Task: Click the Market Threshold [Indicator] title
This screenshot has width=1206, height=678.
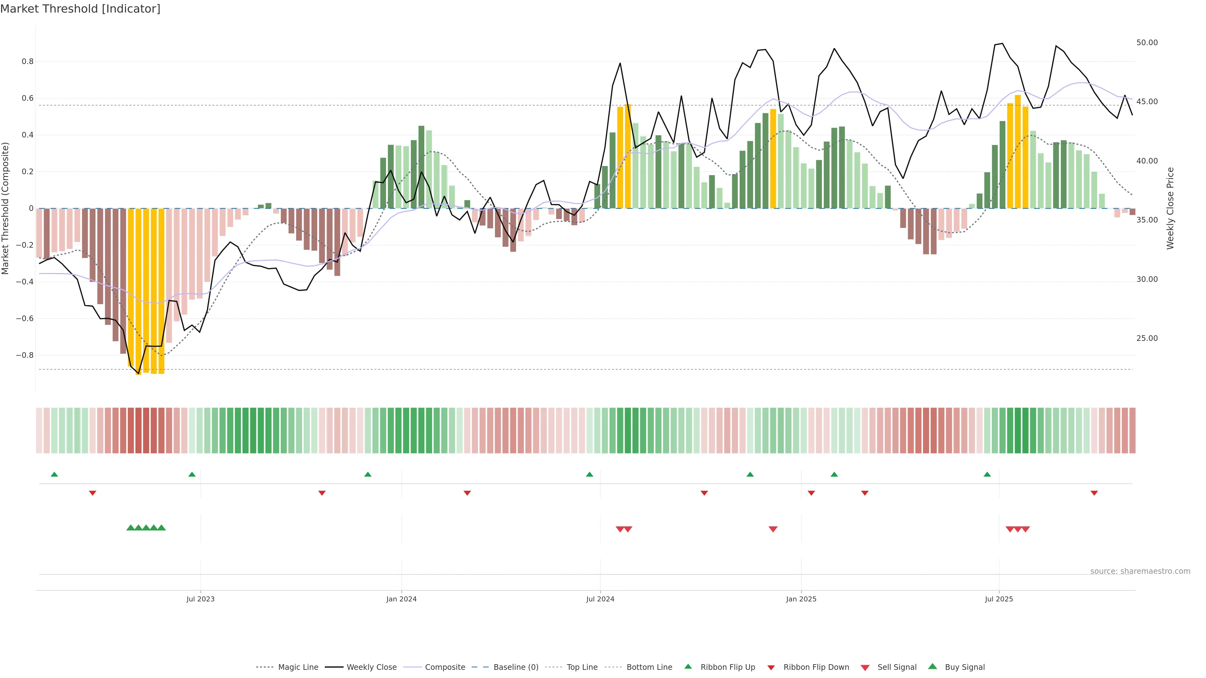Action: tap(80, 9)
